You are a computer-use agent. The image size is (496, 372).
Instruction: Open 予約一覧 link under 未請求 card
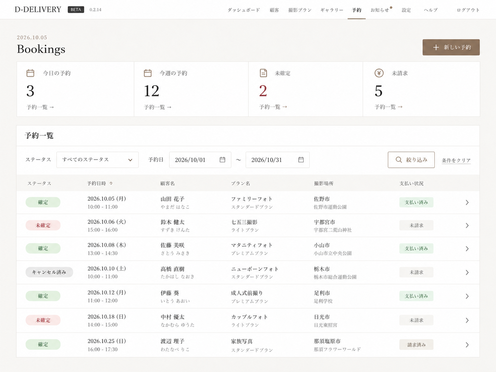[x=388, y=107]
